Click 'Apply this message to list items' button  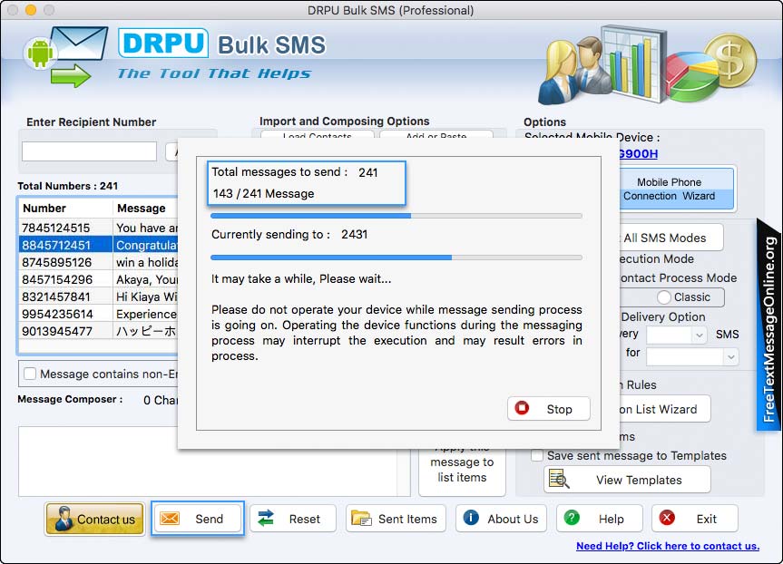tap(462, 471)
